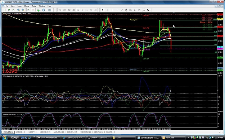Zoom in on the chart
Image resolution: width=225 pixels, height=140 pixels.
pyautogui.click(x=18, y=10)
